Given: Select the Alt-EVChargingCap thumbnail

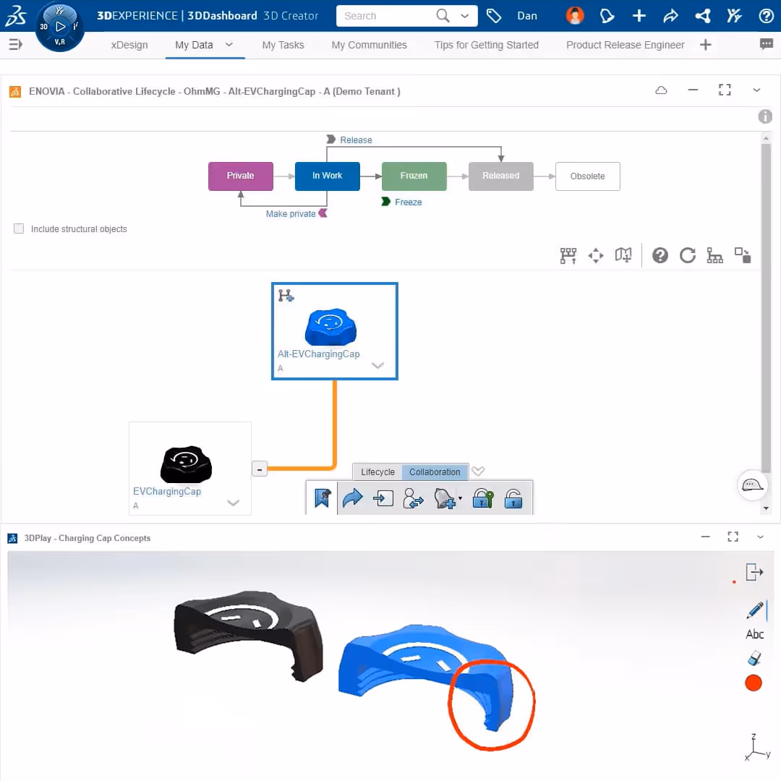Looking at the screenshot, I should click(x=330, y=327).
